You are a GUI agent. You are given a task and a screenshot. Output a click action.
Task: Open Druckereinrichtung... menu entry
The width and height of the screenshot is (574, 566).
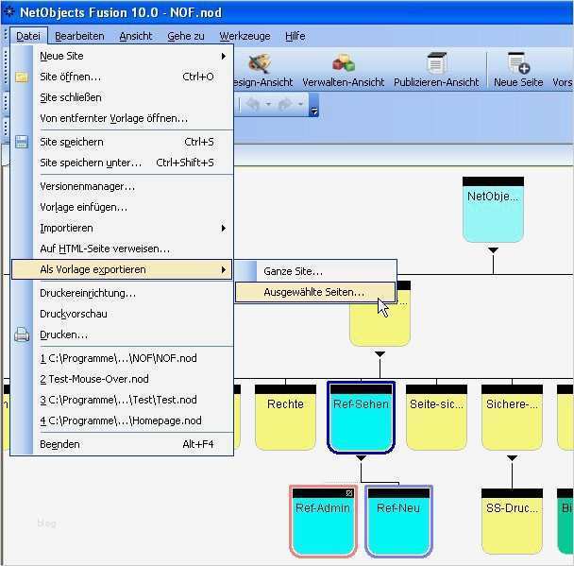coord(122,294)
